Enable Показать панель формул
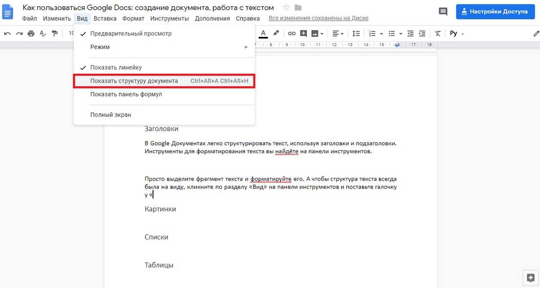Image resolution: width=540 pixels, height=288 pixels. point(164,94)
